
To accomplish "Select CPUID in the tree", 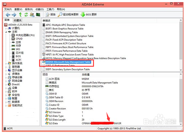I will click(x=17, y=39).
